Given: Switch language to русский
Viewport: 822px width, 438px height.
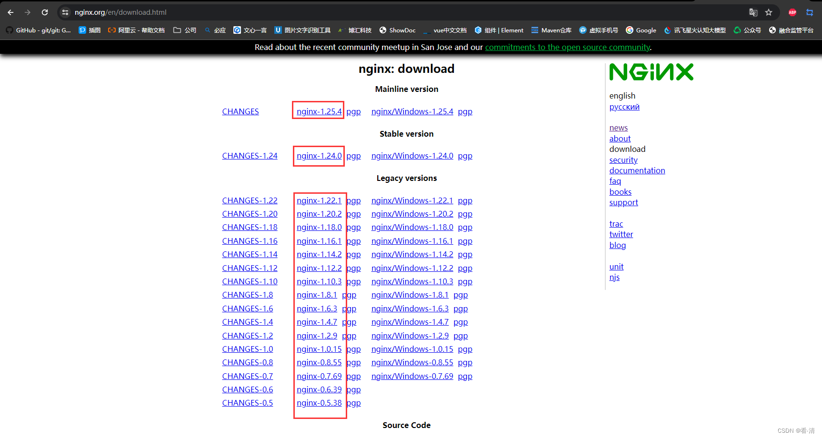Looking at the screenshot, I should (x=624, y=107).
